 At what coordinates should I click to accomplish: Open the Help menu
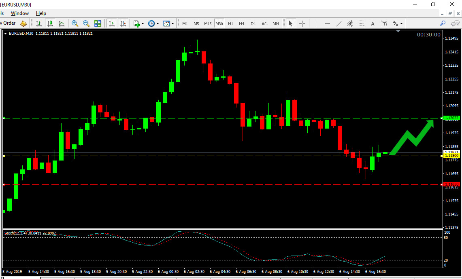tap(41, 13)
